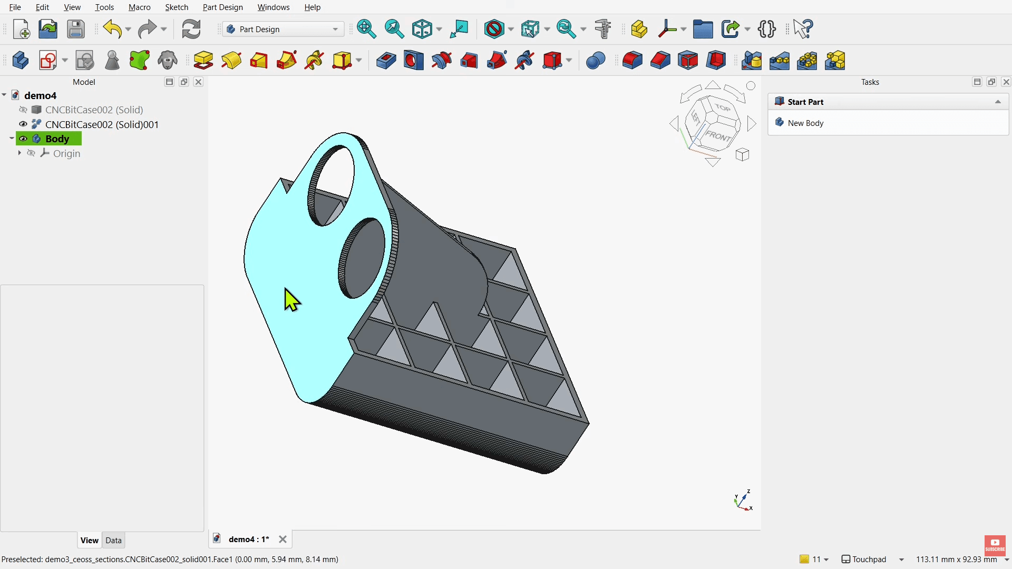The height and width of the screenshot is (569, 1012).
Task: Open the measure distance tool
Action: [x=603, y=29]
